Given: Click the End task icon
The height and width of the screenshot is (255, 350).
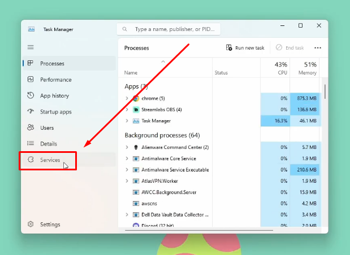Looking at the screenshot, I should (279, 47).
